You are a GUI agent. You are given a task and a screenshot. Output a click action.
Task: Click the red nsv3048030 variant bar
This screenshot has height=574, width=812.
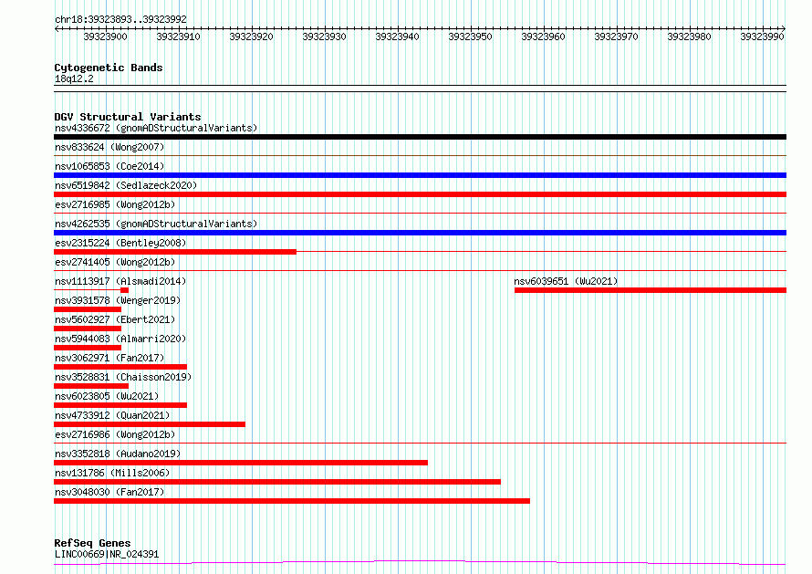pos(292,501)
